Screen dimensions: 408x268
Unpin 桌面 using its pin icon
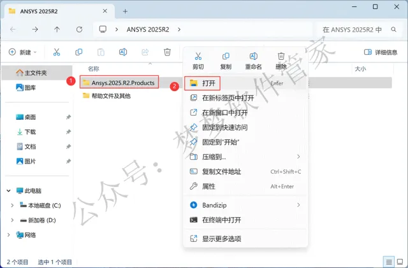(68, 117)
